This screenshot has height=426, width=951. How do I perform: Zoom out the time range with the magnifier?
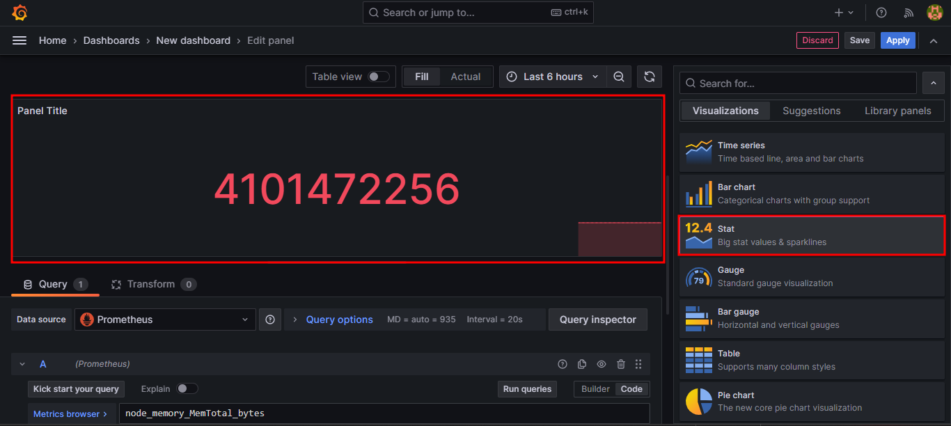(619, 77)
